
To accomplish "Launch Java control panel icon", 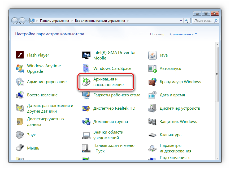I will point(164,55).
